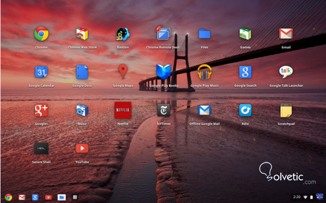The width and height of the screenshot is (326, 203).
Task: Open the YouTube app icon in grid
Action: (x=82, y=148)
